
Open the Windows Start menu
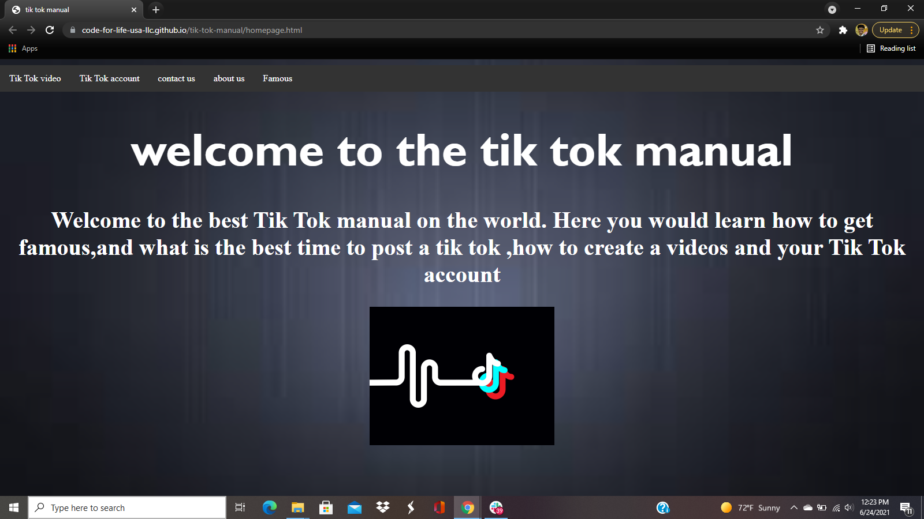[14, 507]
